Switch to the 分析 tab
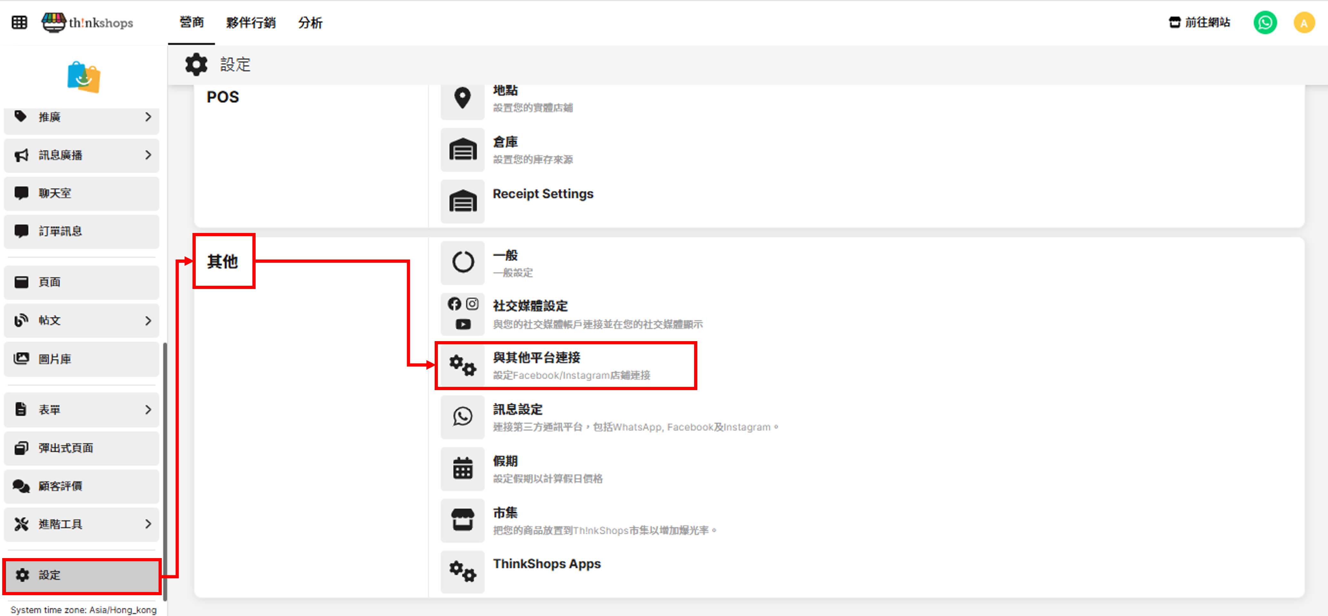The image size is (1328, 616). [x=310, y=23]
